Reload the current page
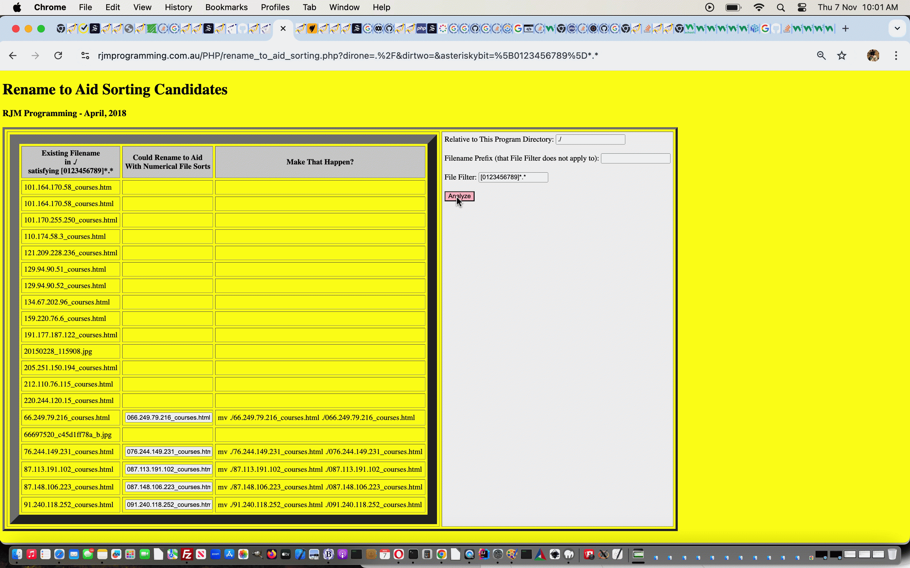 [x=58, y=56]
